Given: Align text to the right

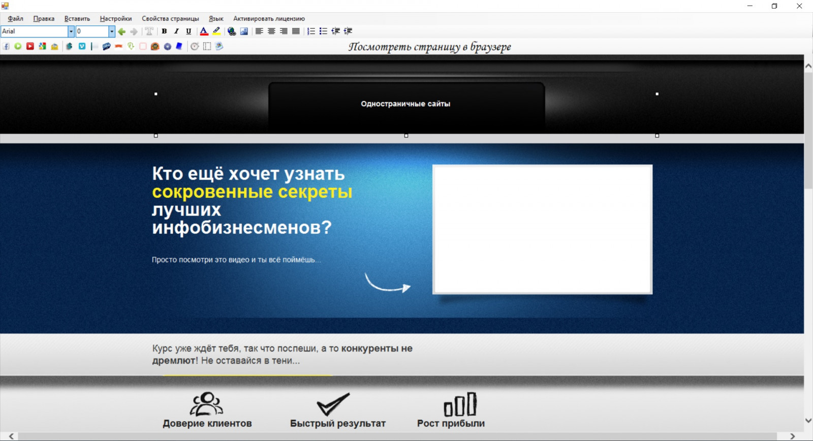Looking at the screenshot, I should (284, 31).
